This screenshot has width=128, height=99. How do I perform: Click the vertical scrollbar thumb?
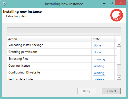tap(119, 55)
